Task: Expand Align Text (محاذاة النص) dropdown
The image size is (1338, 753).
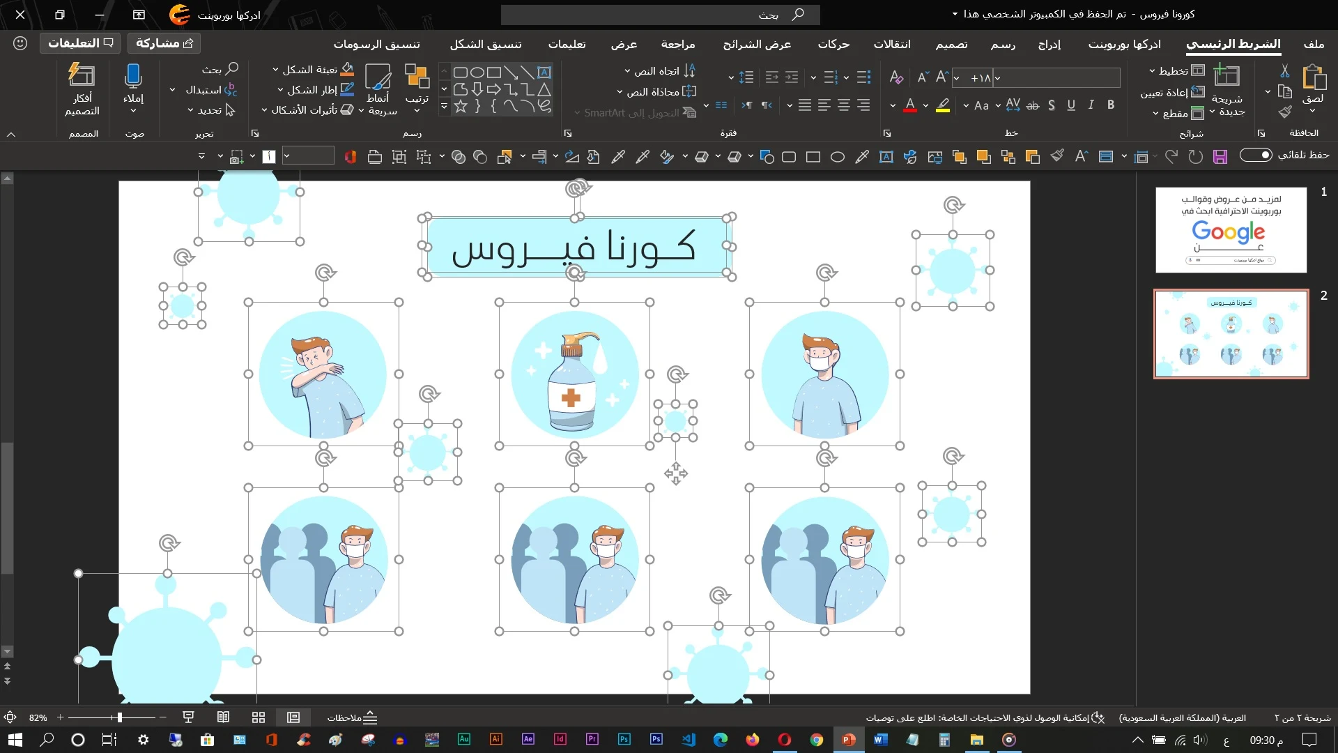Action: tap(620, 92)
